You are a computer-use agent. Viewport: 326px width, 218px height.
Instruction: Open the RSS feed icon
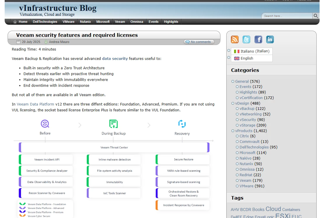pyautogui.click(x=235, y=39)
